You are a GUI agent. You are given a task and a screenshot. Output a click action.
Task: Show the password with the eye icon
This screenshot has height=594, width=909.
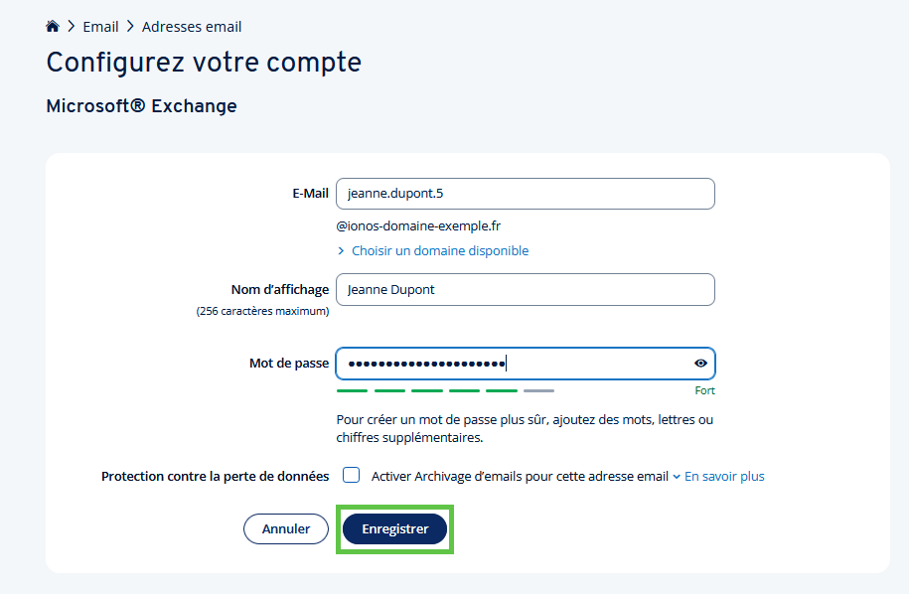tap(700, 364)
